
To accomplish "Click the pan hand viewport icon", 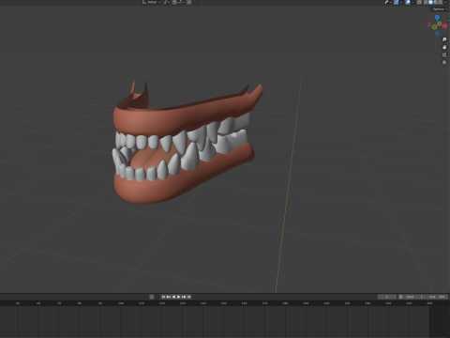I will [444, 47].
